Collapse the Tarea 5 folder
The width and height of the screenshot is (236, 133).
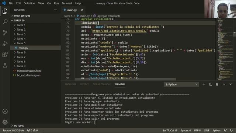pos(21,43)
